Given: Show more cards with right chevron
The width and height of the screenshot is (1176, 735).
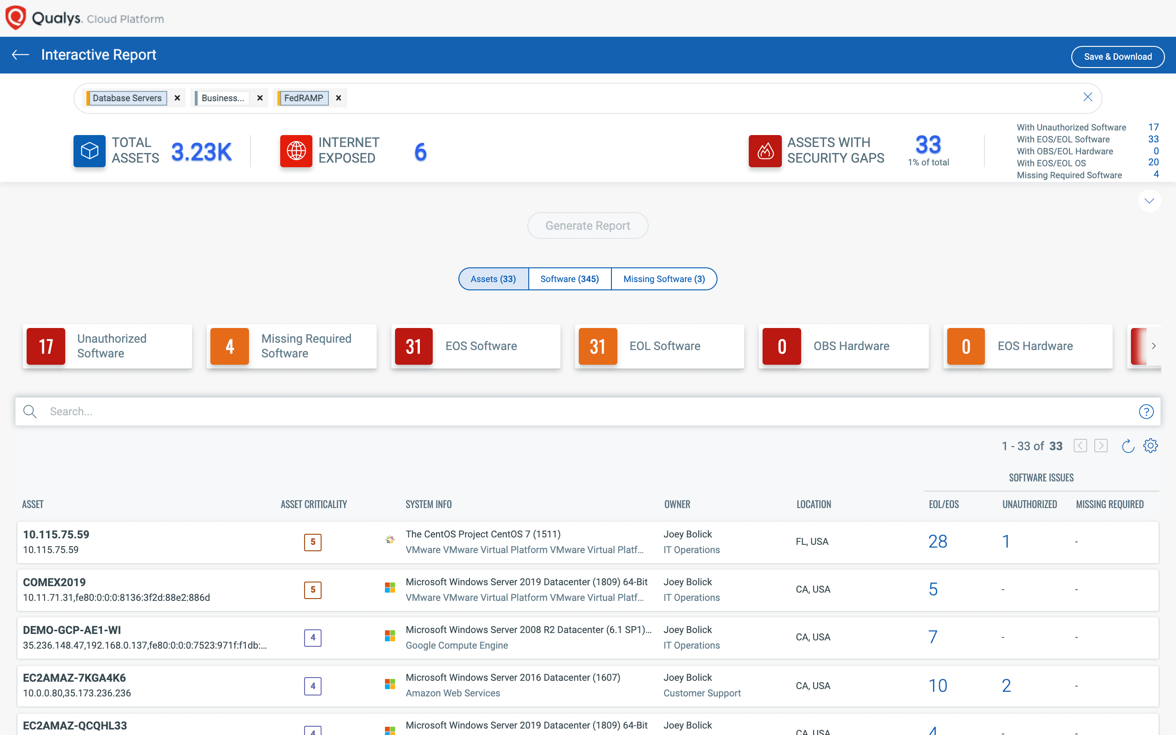Looking at the screenshot, I should click(1153, 346).
